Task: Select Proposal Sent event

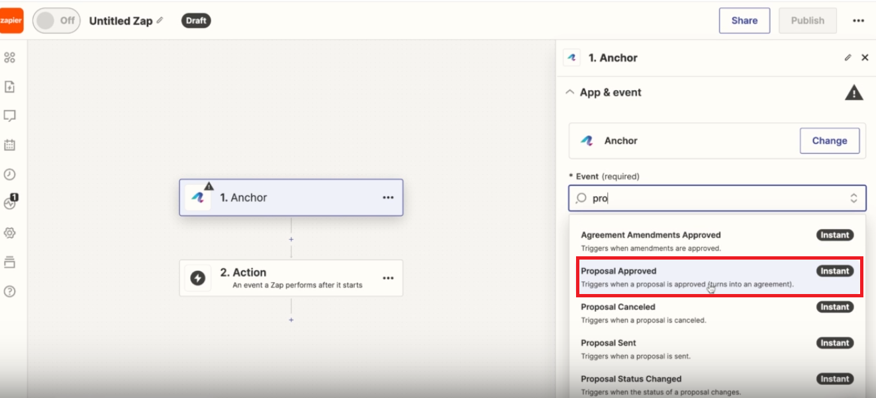Action: point(717,349)
